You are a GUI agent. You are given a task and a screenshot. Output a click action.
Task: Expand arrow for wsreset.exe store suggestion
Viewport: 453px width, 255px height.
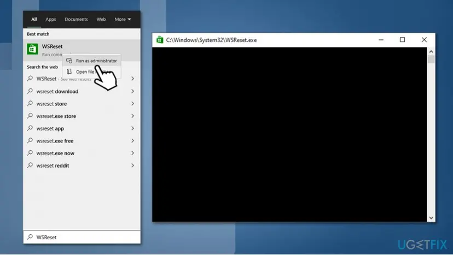click(132, 116)
